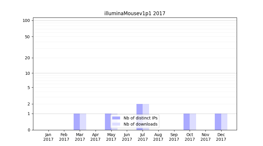This screenshot has height=146, width=263.
Task: Click the October distinct IPs bar
Action: (186, 122)
